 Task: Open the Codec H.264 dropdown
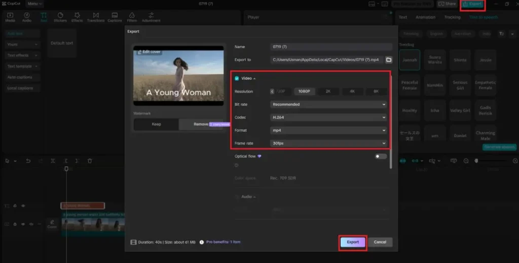point(328,117)
